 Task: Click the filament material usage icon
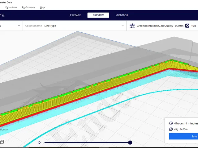171,129
